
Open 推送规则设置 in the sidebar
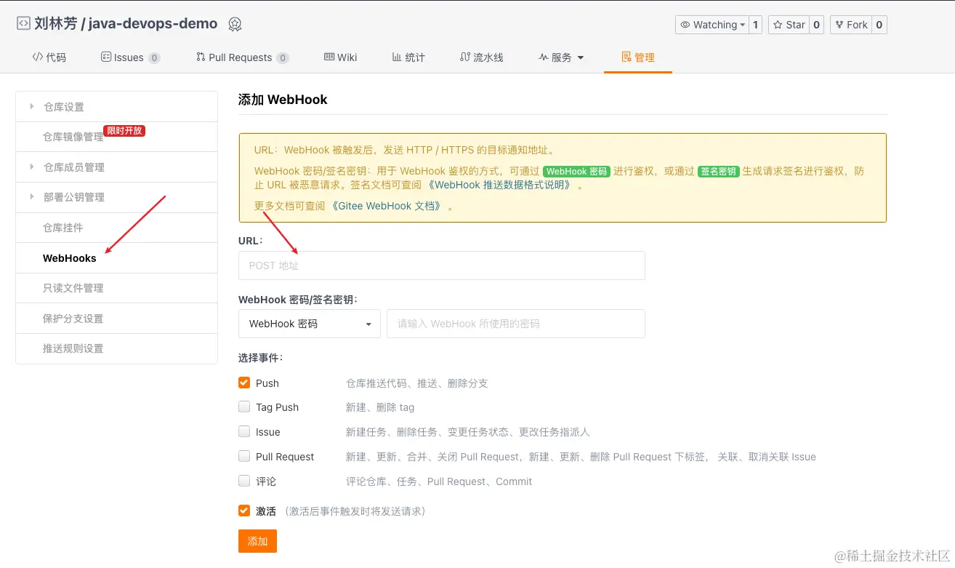click(116, 348)
